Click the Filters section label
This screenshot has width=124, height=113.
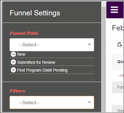coord(17,91)
